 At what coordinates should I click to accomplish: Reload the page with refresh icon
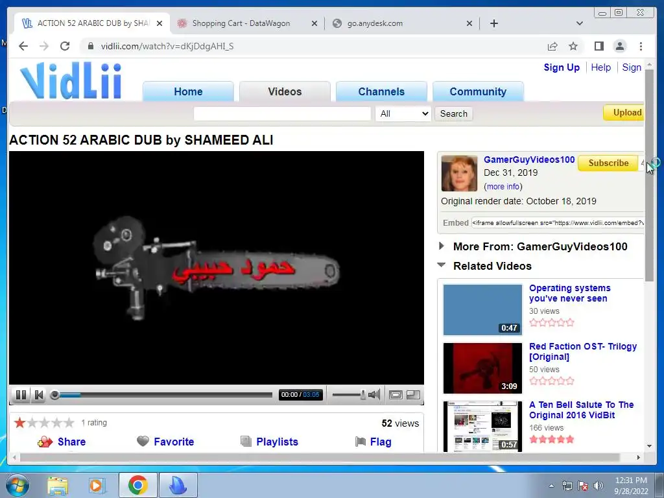pos(65,46)
